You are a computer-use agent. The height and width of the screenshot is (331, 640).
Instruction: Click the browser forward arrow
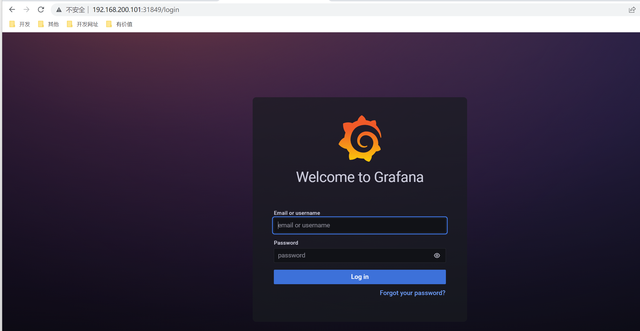[26, 10]
